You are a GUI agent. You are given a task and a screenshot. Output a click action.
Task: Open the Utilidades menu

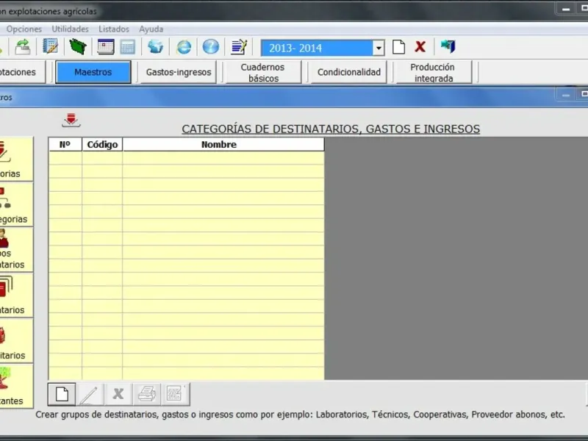point(70,29)
